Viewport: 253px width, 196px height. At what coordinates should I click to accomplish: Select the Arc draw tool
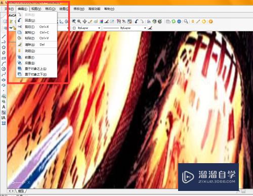coord(4,64)
